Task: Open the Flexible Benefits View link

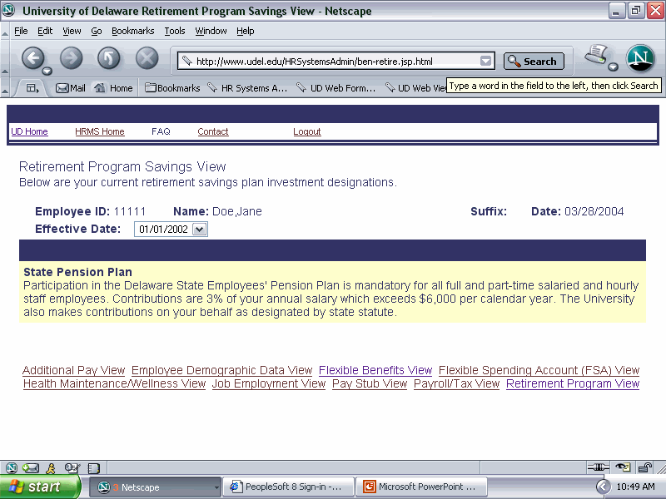Action: 375,370
